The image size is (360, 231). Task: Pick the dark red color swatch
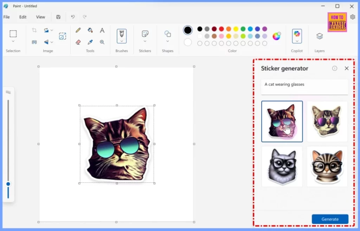click(214, 29)
